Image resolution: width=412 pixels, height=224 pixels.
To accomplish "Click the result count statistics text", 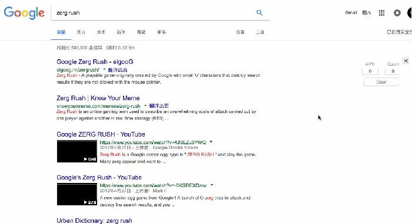I will [95, 47].
